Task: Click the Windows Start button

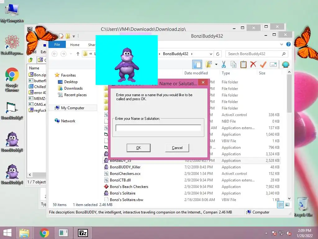Action: tap(7, 233)
